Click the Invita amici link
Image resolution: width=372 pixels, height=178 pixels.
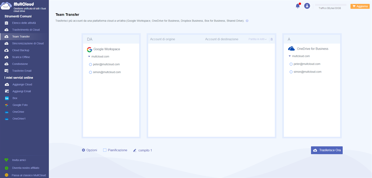click(x=19, y=160)
